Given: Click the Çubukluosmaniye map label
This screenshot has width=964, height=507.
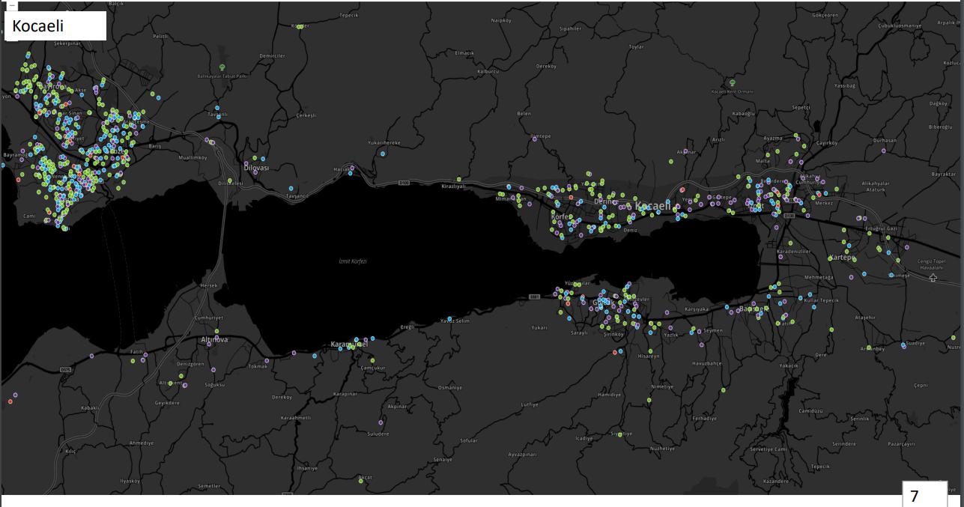Looking at the screenshot, I should [x=900, y=25].
